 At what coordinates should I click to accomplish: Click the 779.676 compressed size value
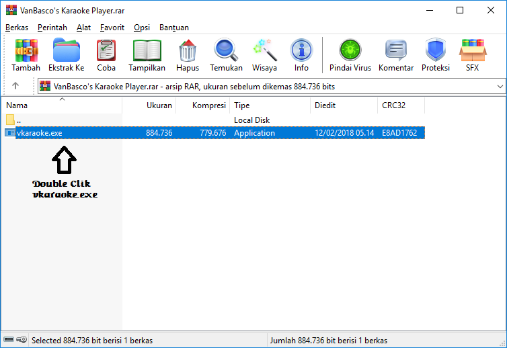212,133
